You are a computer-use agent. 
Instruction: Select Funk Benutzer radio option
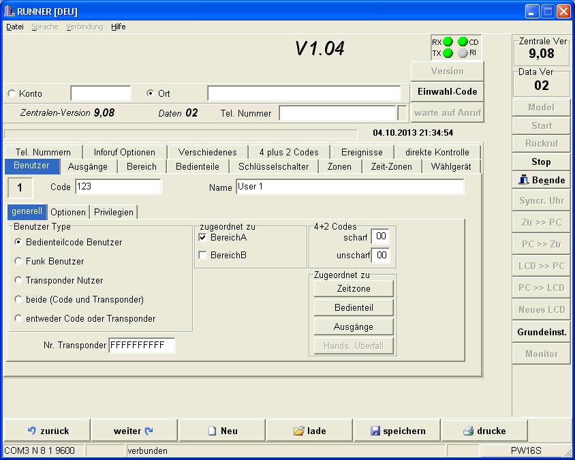click(19, 261)
